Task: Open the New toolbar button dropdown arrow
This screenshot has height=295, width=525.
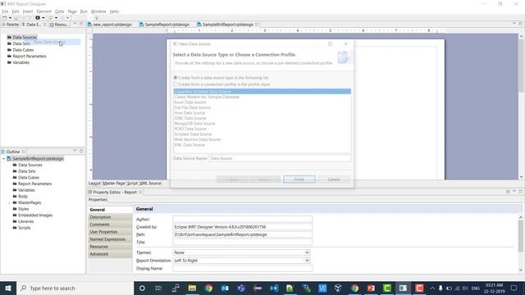Action: point(10,18)
